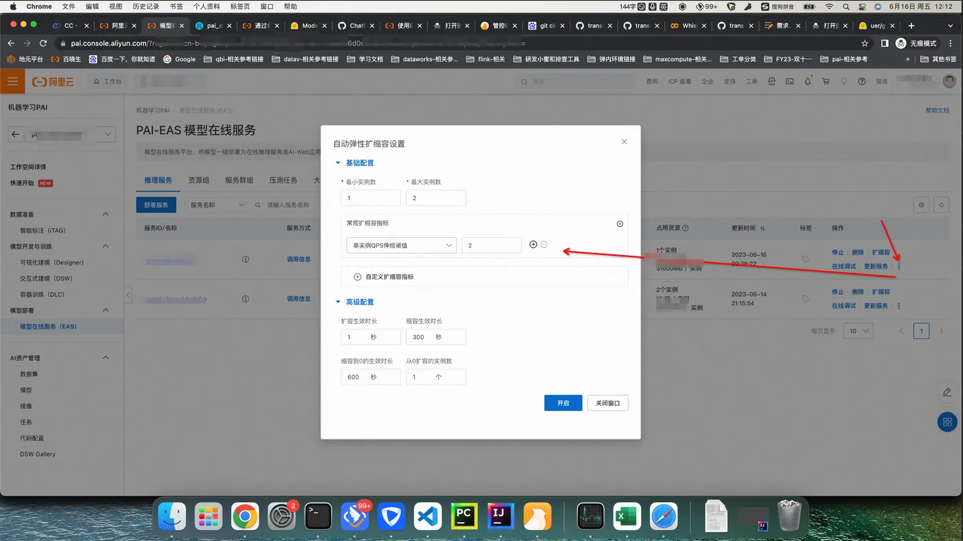Click the console search box
The height and width of the screenshot is (541, 963).
point(576,82)
